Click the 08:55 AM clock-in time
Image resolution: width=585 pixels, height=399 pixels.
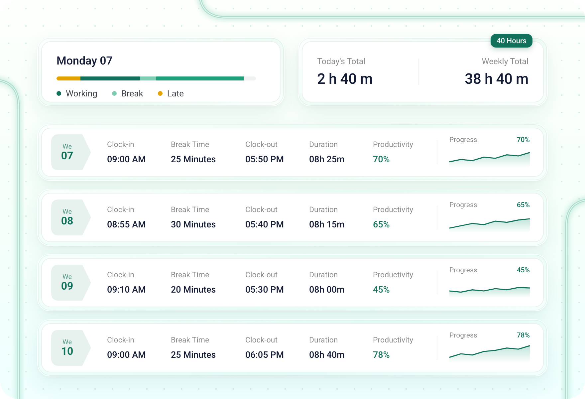coord(126,224)
